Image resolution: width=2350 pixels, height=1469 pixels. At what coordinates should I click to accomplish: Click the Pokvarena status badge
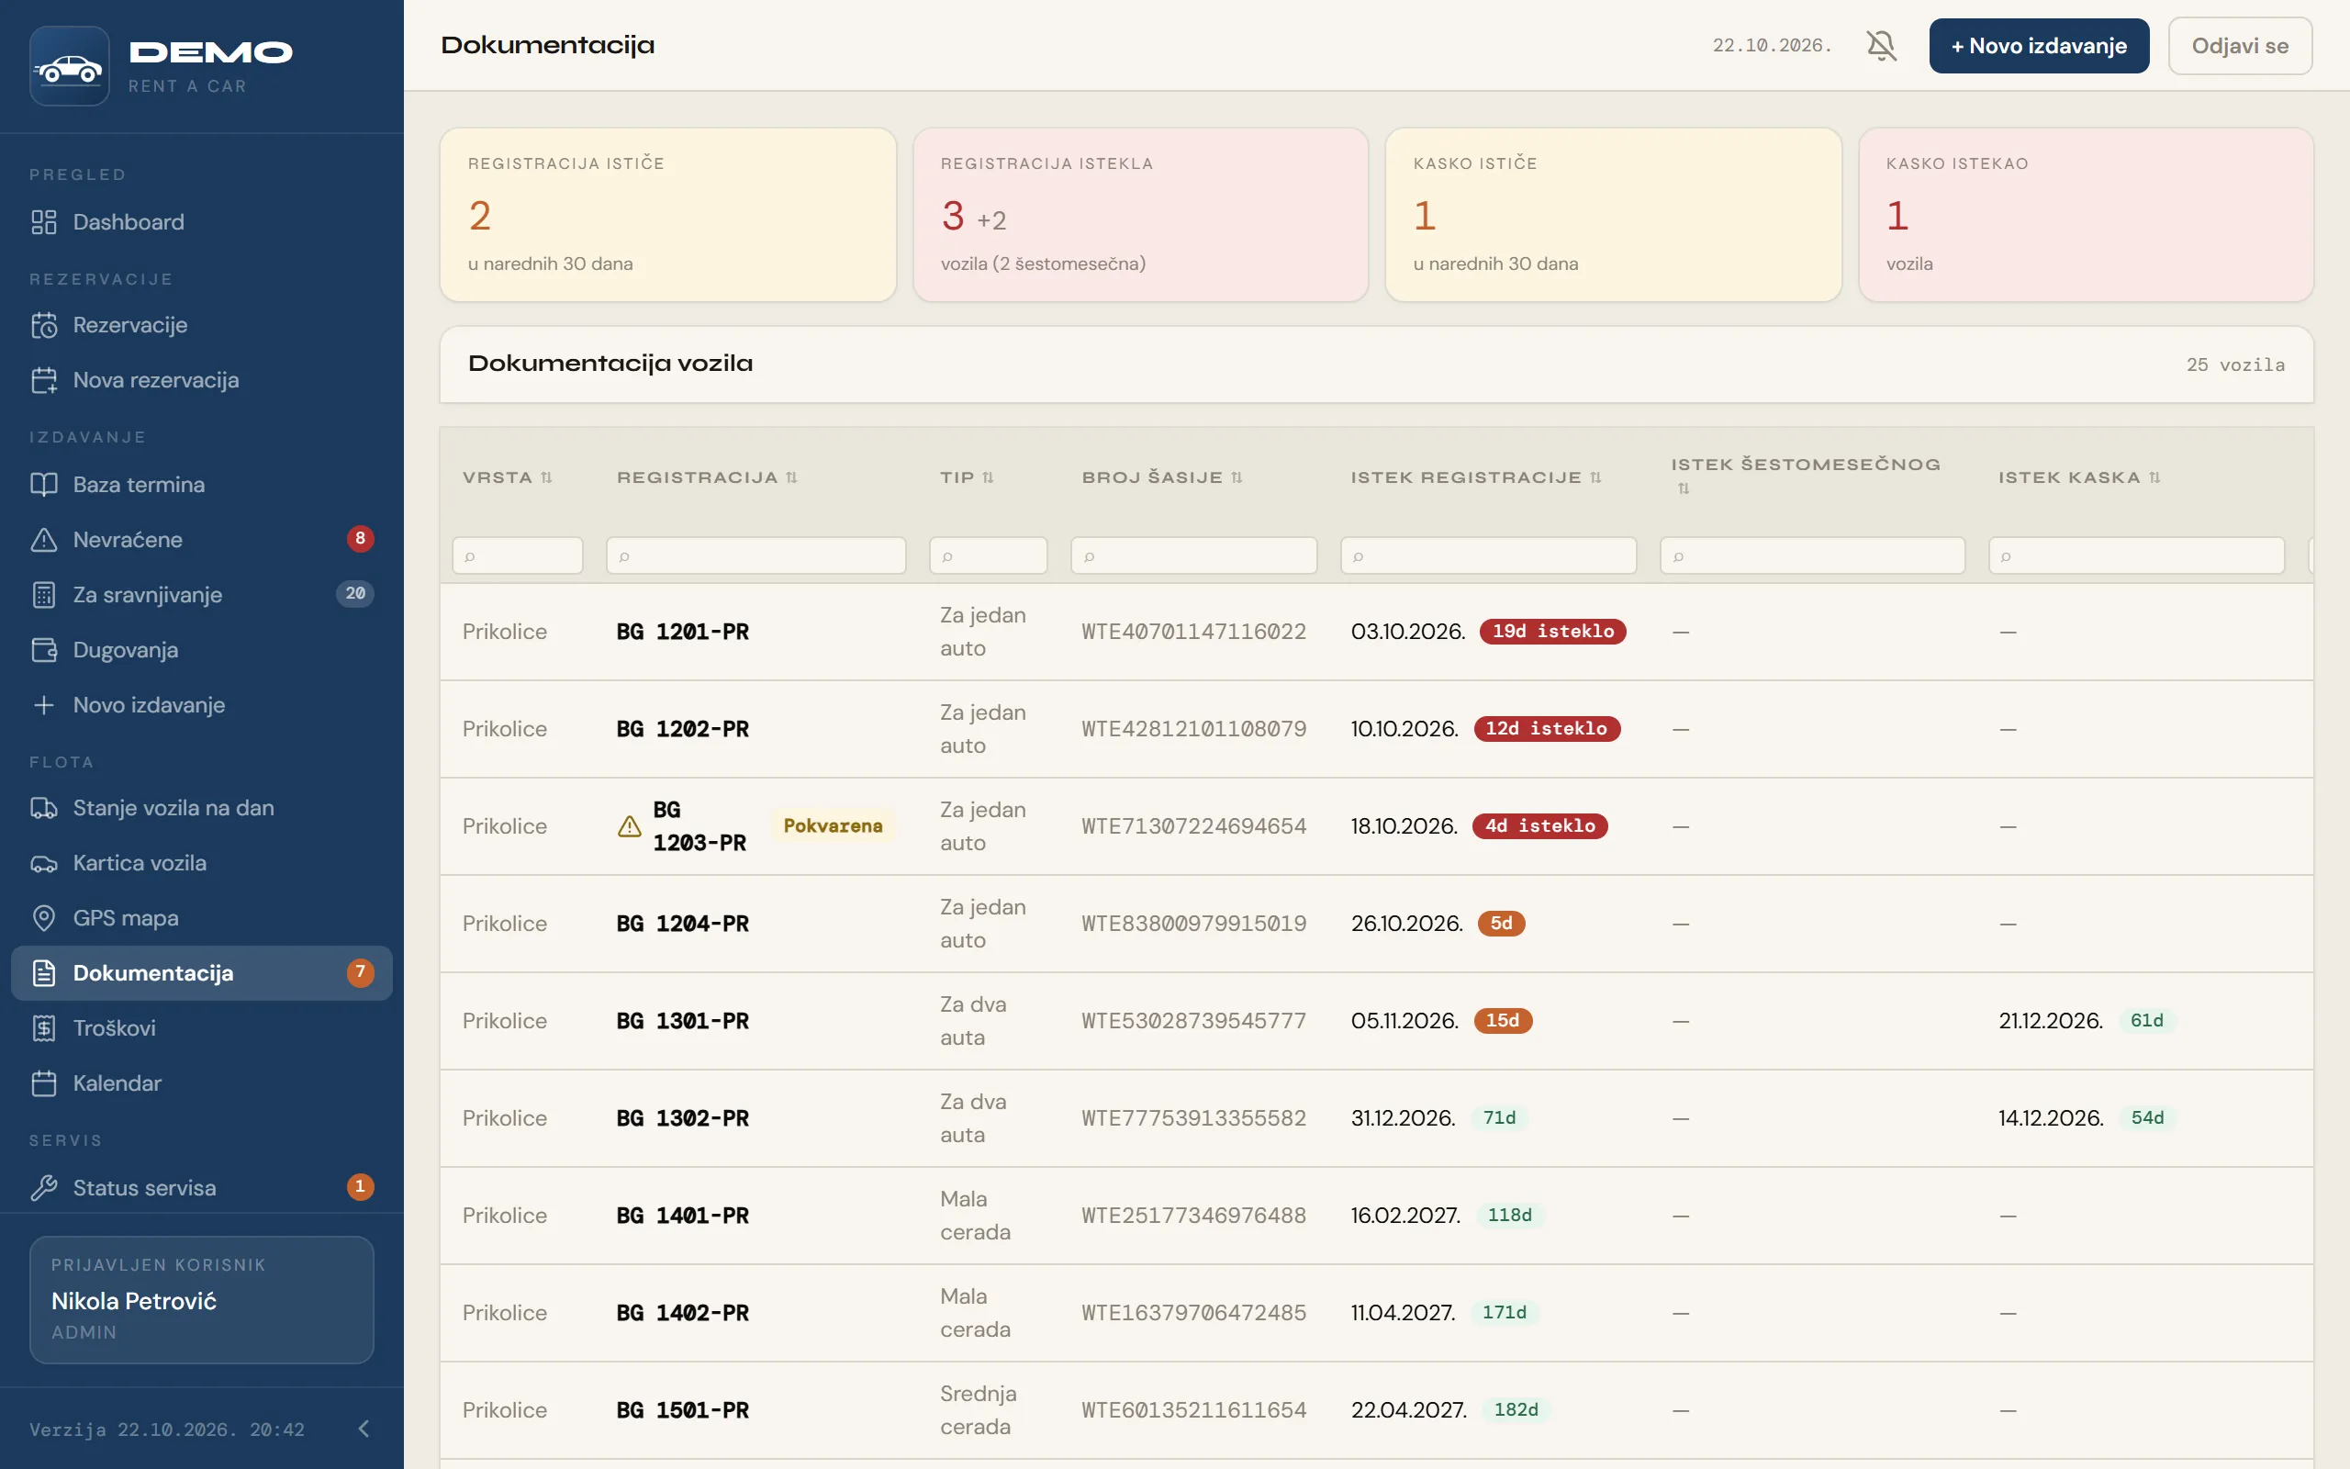click(x=833, y=825)
